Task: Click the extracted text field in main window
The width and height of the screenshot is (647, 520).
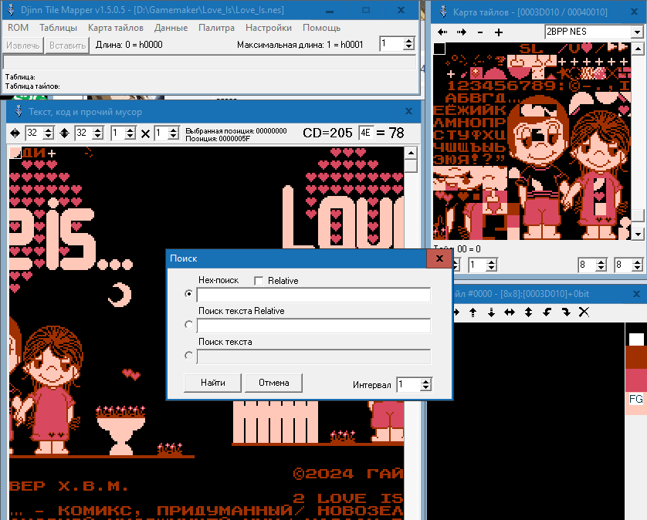Action: (x=209, y=62)
